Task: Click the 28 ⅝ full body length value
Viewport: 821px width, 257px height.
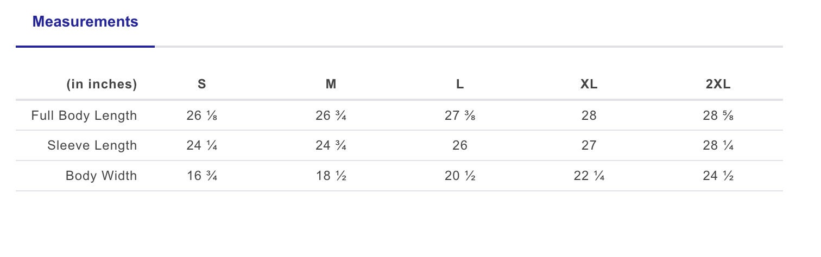Action: pos(718,115)
